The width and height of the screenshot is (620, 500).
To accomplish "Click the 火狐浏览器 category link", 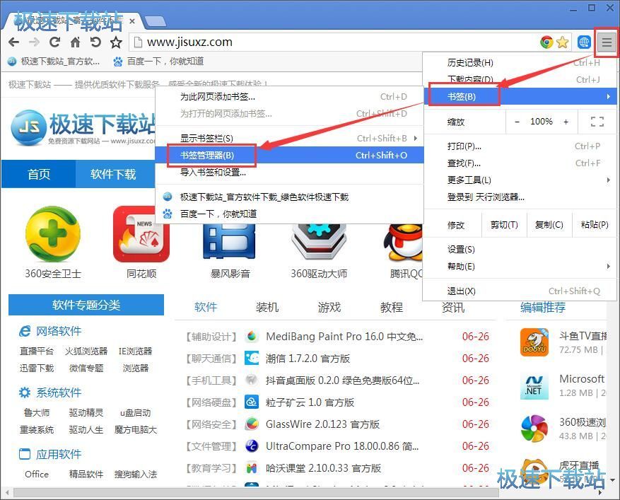I will click(x=86, y=351).
